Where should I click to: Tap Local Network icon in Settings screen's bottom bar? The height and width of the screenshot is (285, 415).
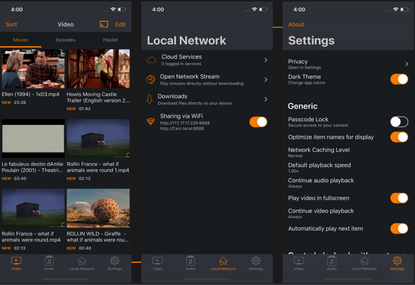click(364, 261)
